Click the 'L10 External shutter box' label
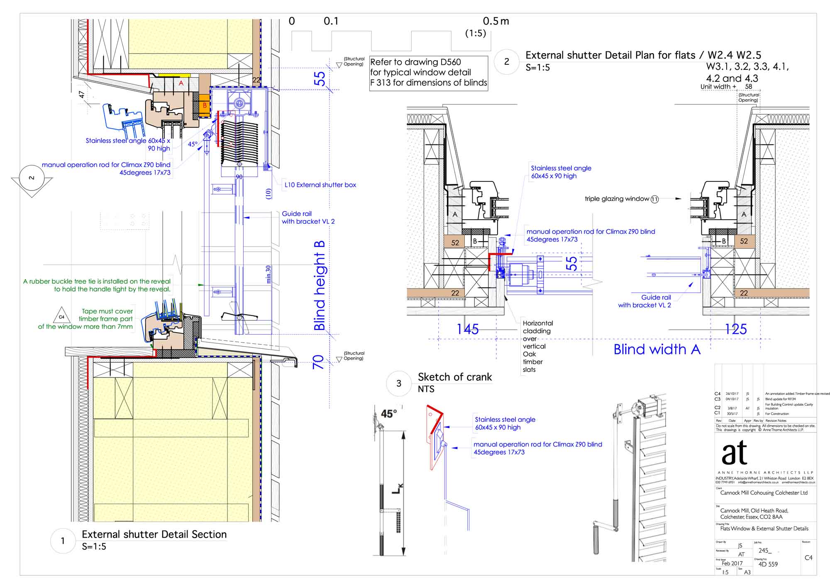The width and height of the screenshot is (830, 585). pyautogui.click(x=320, y=185)
